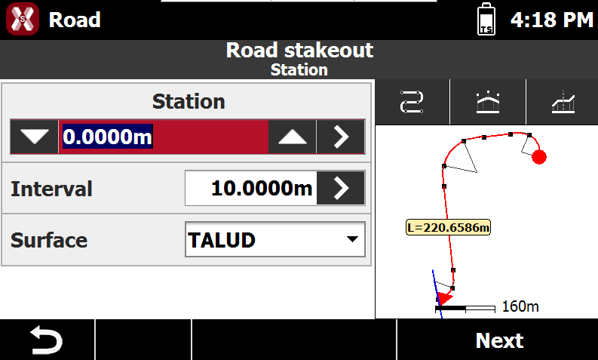Switch to the horizontal alignment plan view

(412, 102)
